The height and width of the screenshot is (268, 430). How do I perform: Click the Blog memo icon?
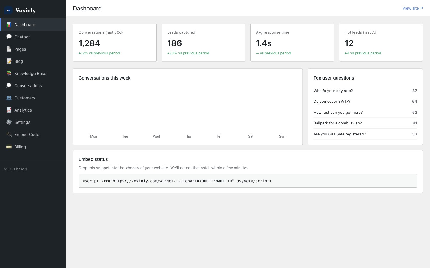pos(9,61)
